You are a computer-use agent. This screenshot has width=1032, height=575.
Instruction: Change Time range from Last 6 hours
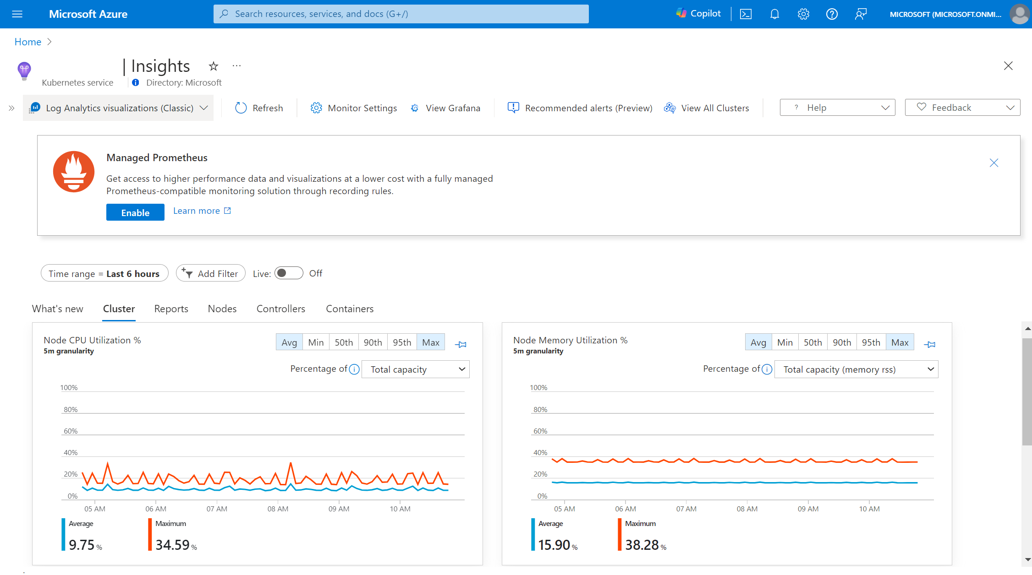(104, 273)
